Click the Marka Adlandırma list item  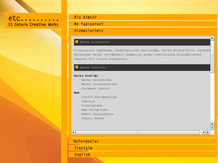pos(96,80)
